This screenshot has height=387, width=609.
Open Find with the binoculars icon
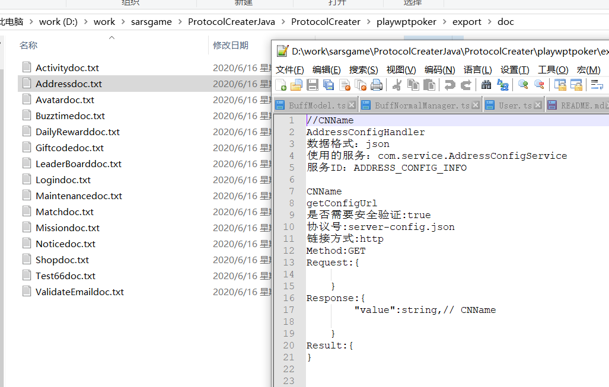click(x=486, y=85)
